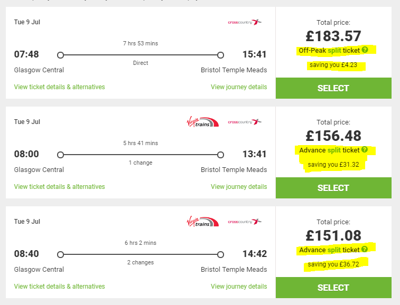Open journey details for the 2 changes journey
400x305 pixels.
click(239, 286)
